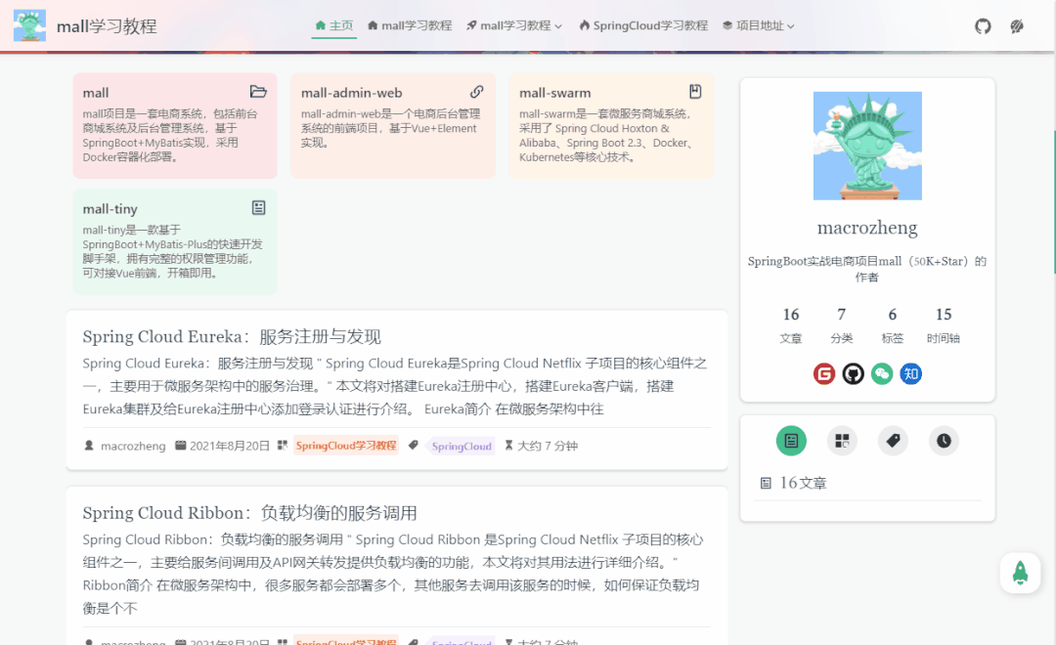
Task: Open the GitHub social icon in profile card
Action: (x=854, y=373)
